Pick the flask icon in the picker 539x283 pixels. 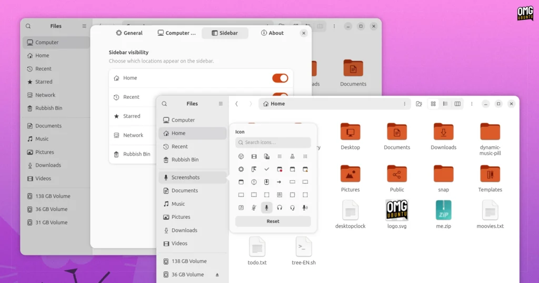[x=292, y=157]
